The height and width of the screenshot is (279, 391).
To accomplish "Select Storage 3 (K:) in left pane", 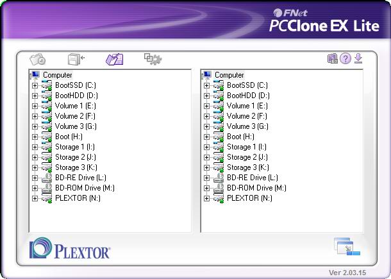I will click(76, 167).
